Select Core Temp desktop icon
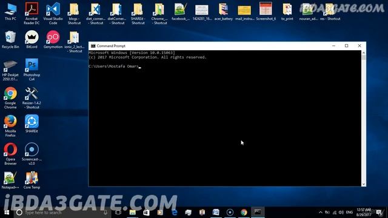The image size is (388, 218). 32,180
